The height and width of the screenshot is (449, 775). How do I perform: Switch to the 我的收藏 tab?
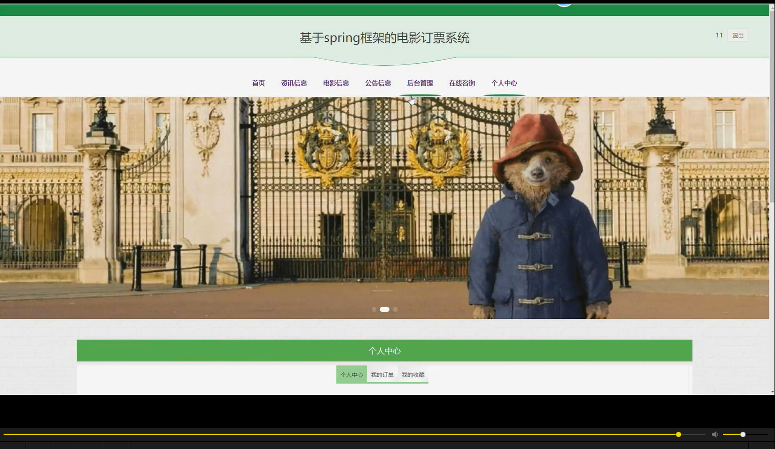(x=413, y=374)
